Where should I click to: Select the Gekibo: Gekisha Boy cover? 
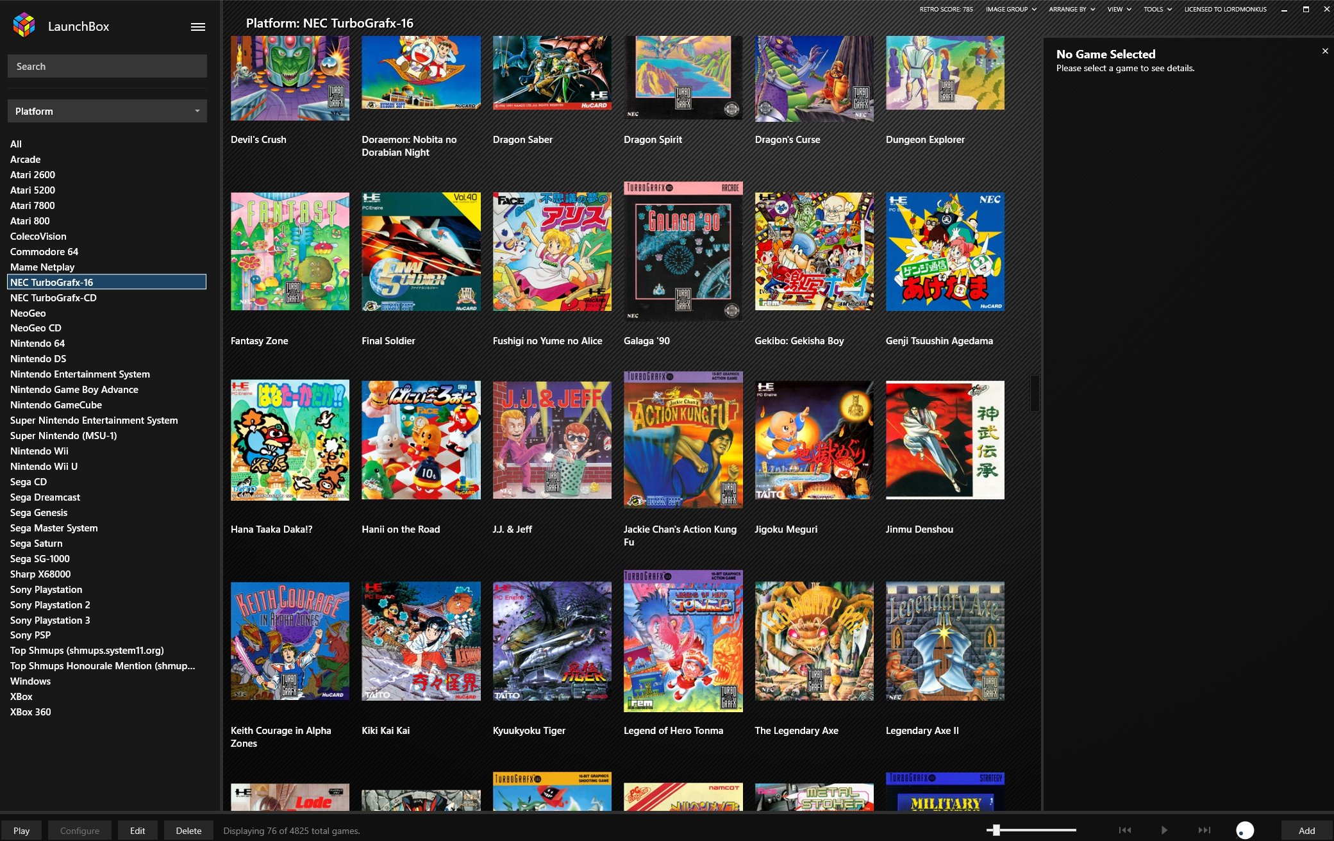tap(814, 251)
